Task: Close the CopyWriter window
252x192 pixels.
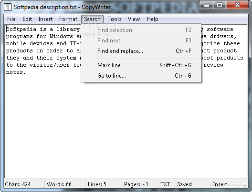Action: (237, 5)
